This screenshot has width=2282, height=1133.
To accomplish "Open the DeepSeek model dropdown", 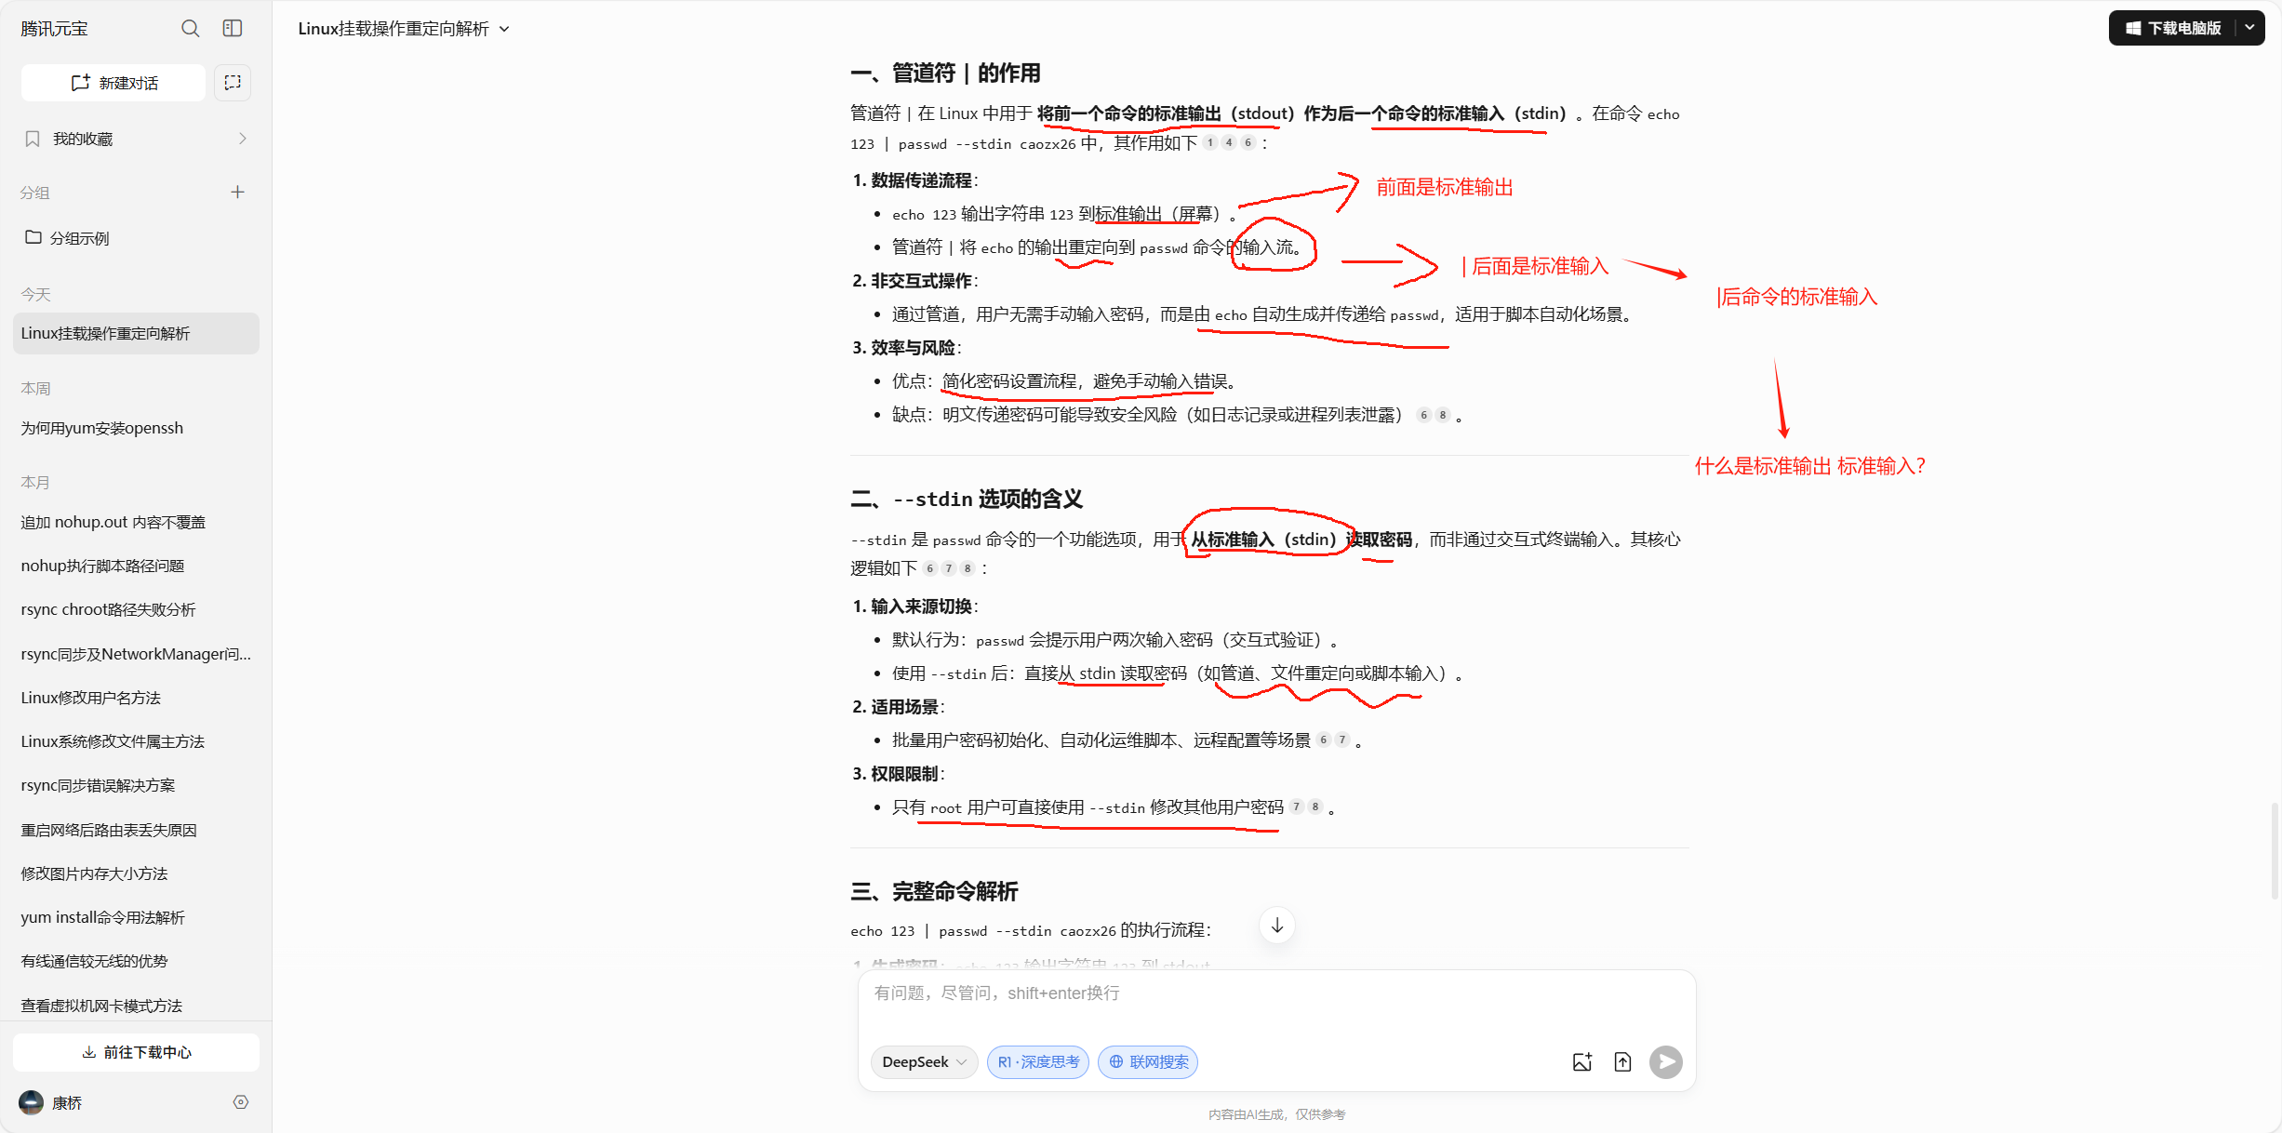I will pyautogui.click(x=924, y=1062).
